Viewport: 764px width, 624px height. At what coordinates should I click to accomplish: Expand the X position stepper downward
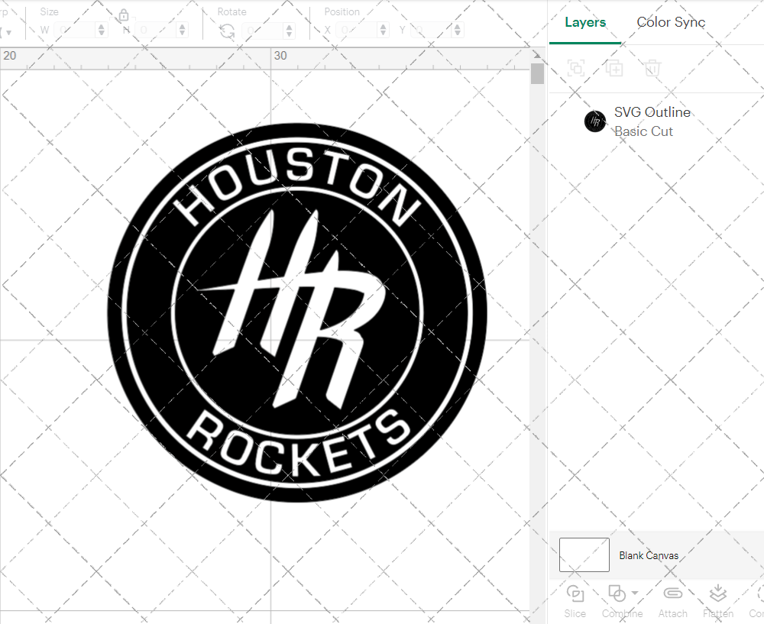[x=382, y=33]
